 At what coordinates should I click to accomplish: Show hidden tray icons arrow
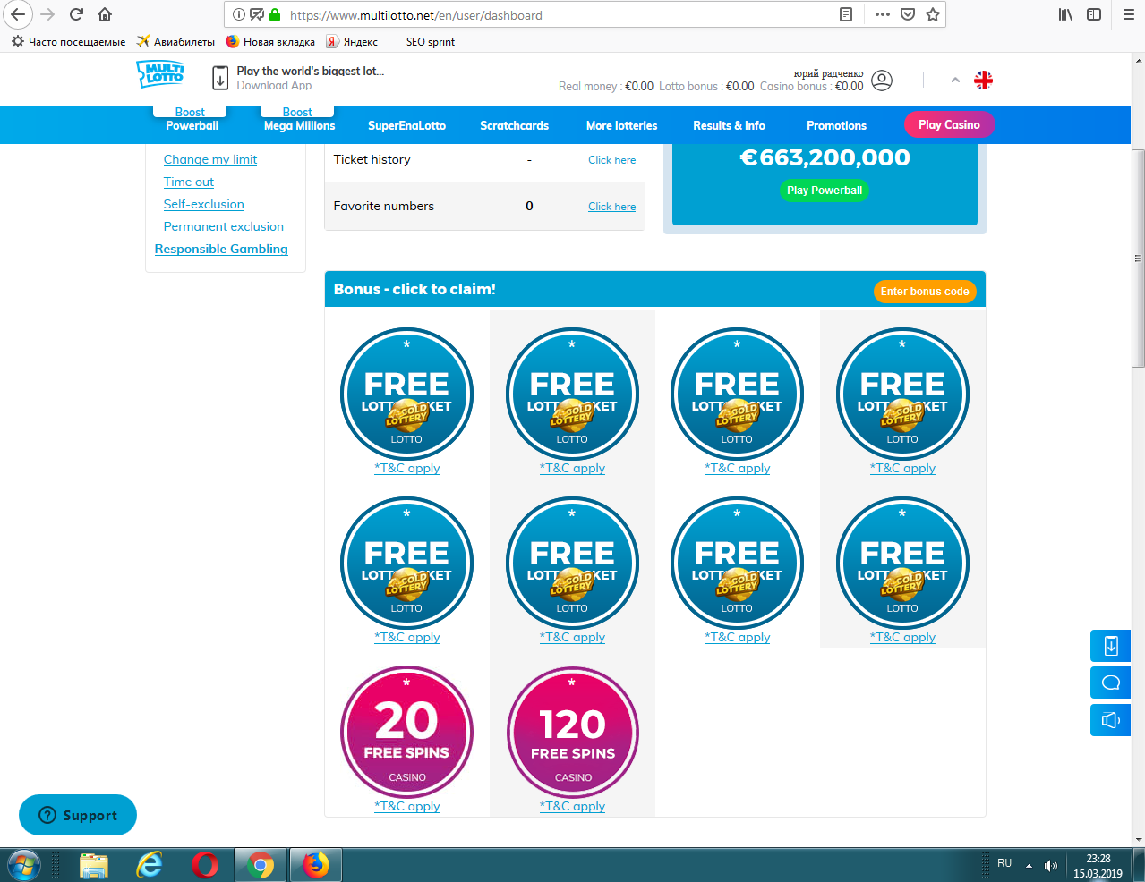1029,866
